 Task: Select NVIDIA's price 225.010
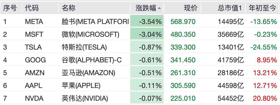[x=183, y=98]
